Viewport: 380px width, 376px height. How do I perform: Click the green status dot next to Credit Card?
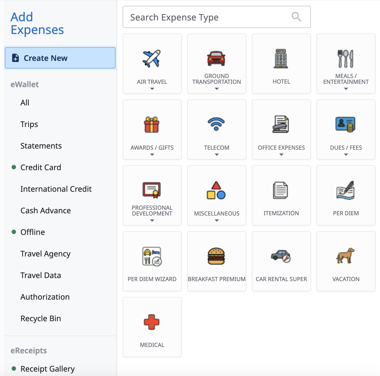(14, 167)
